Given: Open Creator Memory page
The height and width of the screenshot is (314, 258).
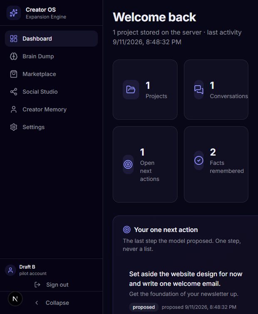Looking at the screenshot, I should click(51, 109).
